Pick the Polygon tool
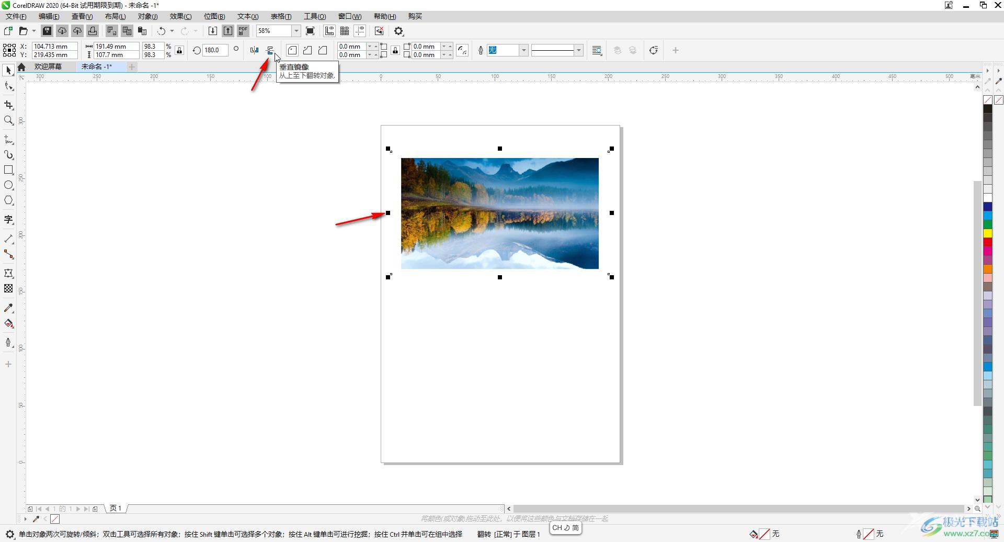The height and width of the screenshot is (542, 1004). [x=8, y=200]
